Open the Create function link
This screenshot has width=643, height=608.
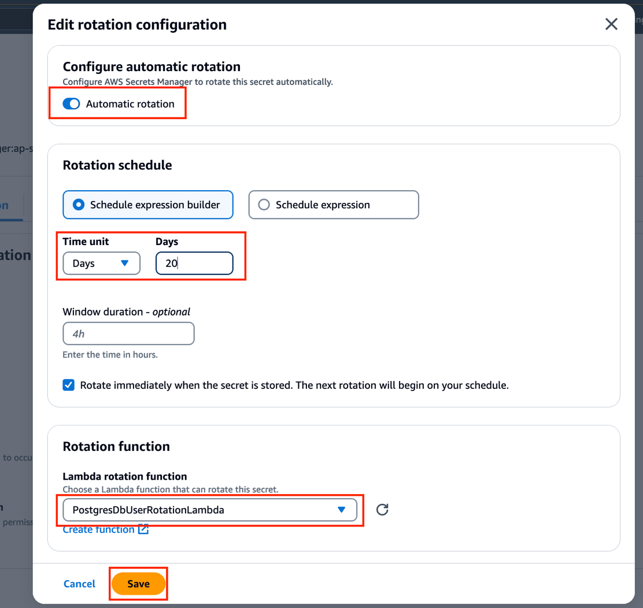[98, 529]
